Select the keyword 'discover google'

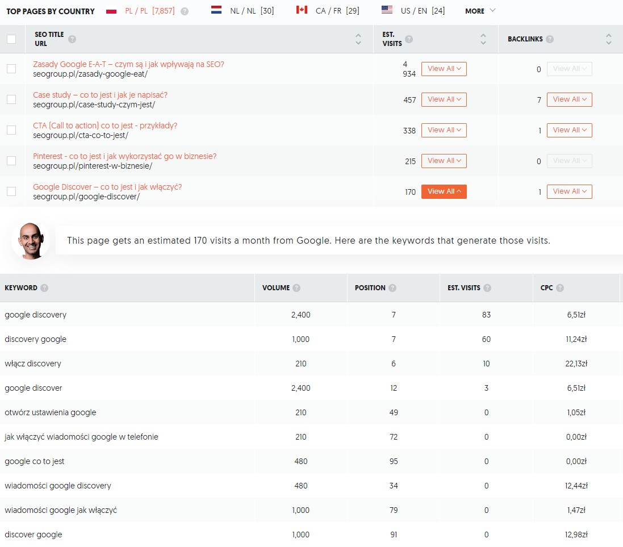[34, 535]
